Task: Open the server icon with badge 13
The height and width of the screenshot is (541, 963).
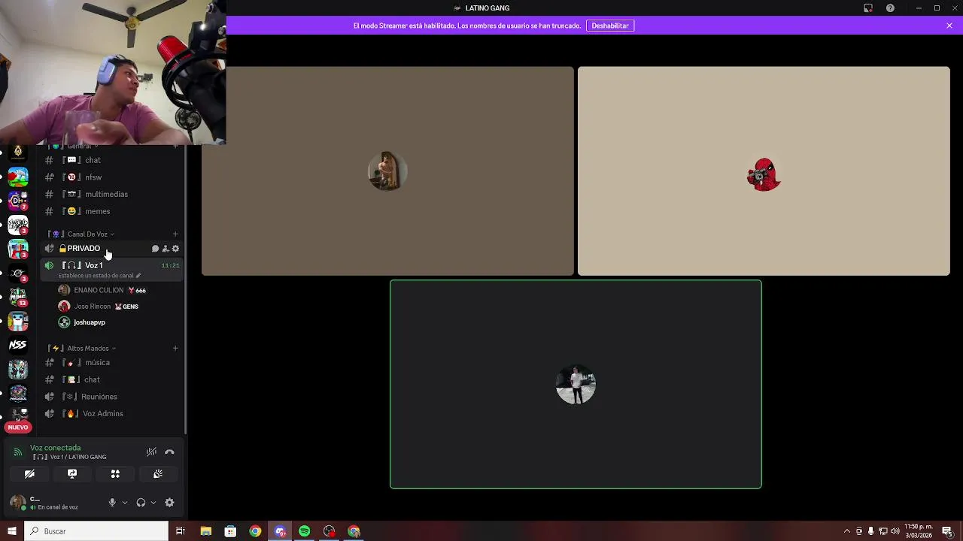Action: pyautogui.click(x=18, y=297)
